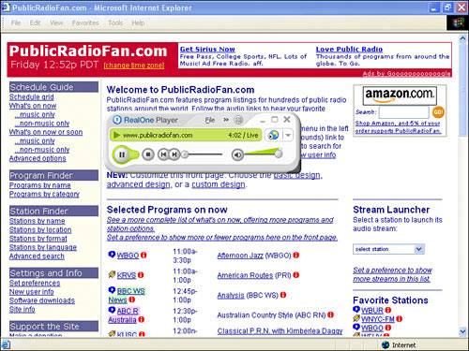The image size is (469, 351).
Task: Click page scrollbar down arrow
Action: click(462, 330)
